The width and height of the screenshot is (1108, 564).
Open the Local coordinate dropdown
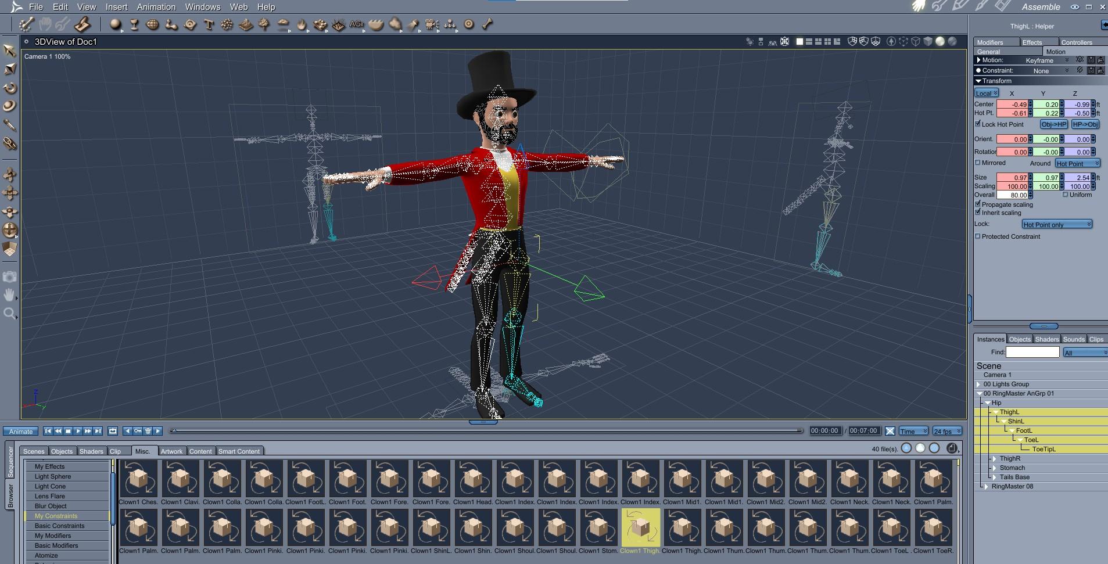[987, 93]
